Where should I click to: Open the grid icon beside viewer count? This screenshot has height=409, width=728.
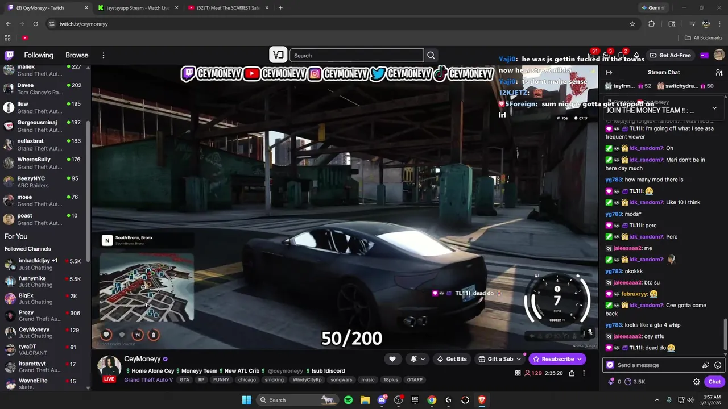pos(518,373)
